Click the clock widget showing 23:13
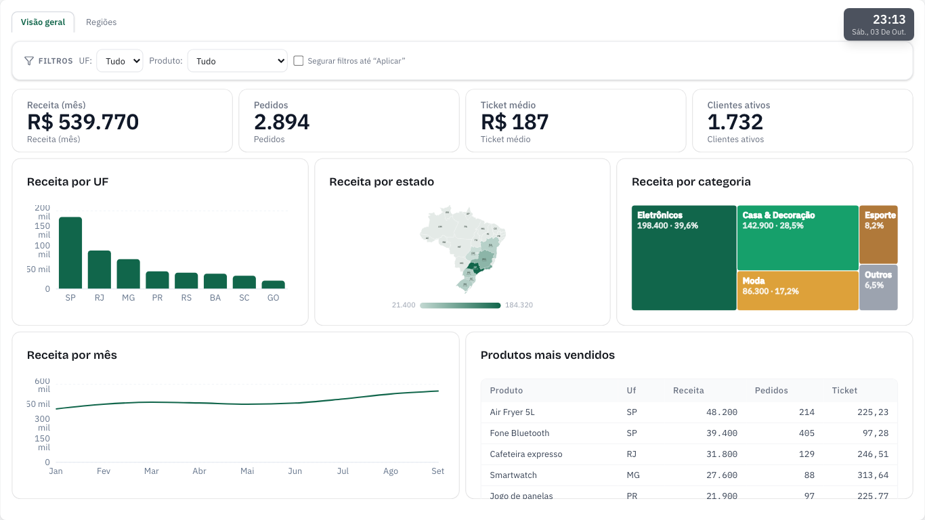The image size is (925, 520). (879, 24)
